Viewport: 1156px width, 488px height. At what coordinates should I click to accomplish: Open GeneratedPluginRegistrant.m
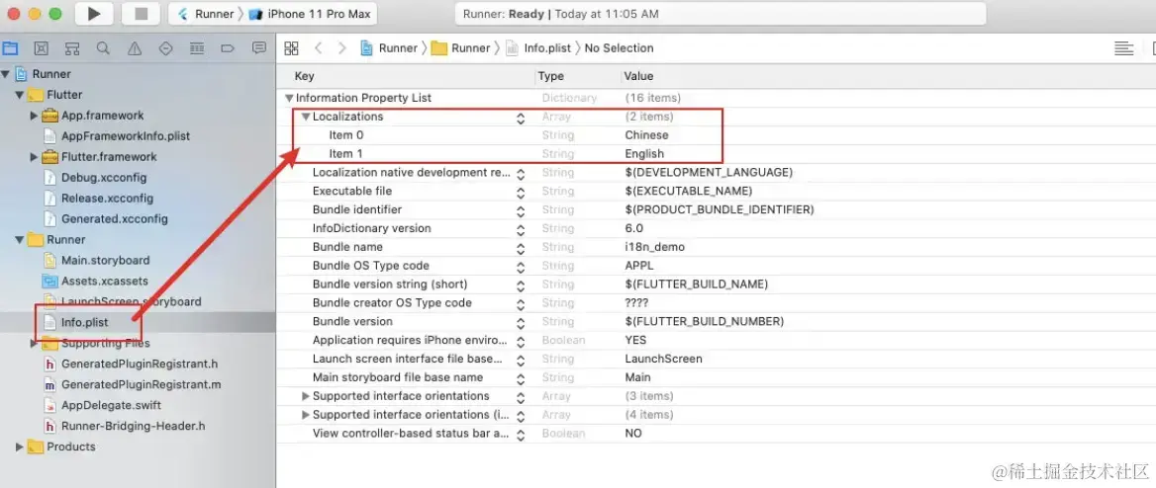click(x=141, y=384)
